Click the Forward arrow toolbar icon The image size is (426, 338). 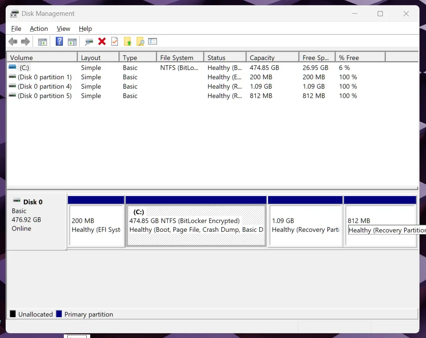25,41
